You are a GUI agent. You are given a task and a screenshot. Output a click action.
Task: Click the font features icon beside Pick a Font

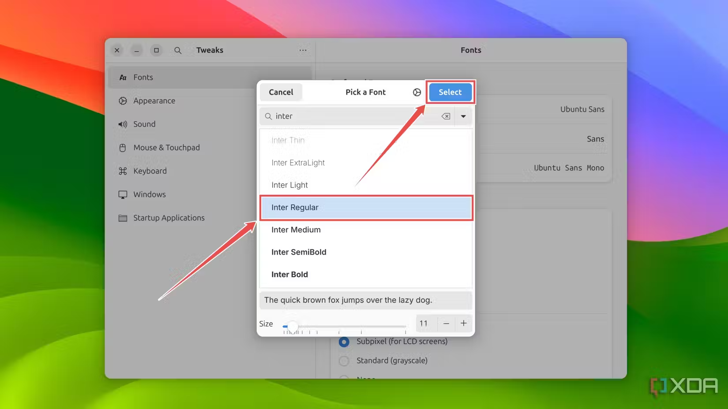tap(417, 92)
